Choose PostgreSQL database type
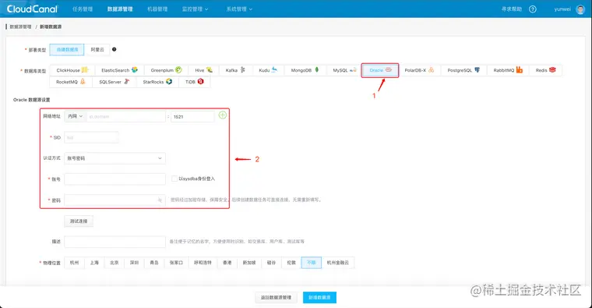This screenshot has width=592, height=308. pyautogui.click(x=463, y=70)
